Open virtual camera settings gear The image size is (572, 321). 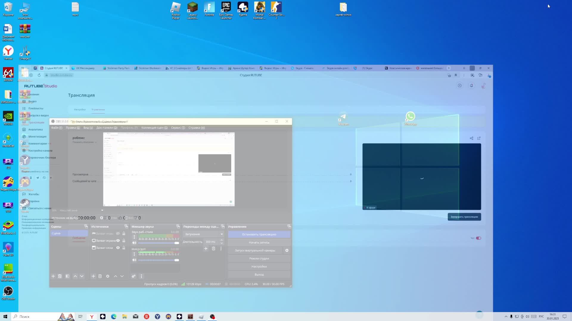[x=287, y=250]
